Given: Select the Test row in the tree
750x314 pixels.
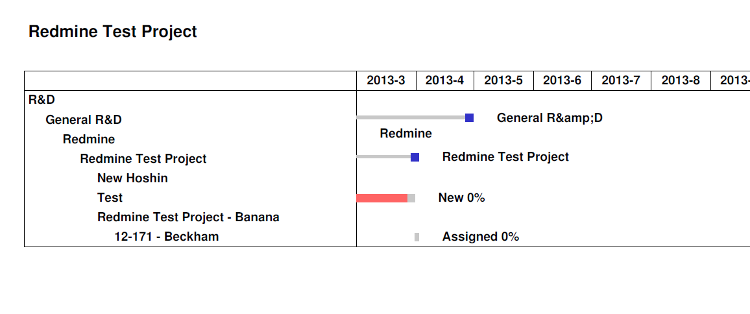Looking at the screenshot, I should (x=110, y=197).
